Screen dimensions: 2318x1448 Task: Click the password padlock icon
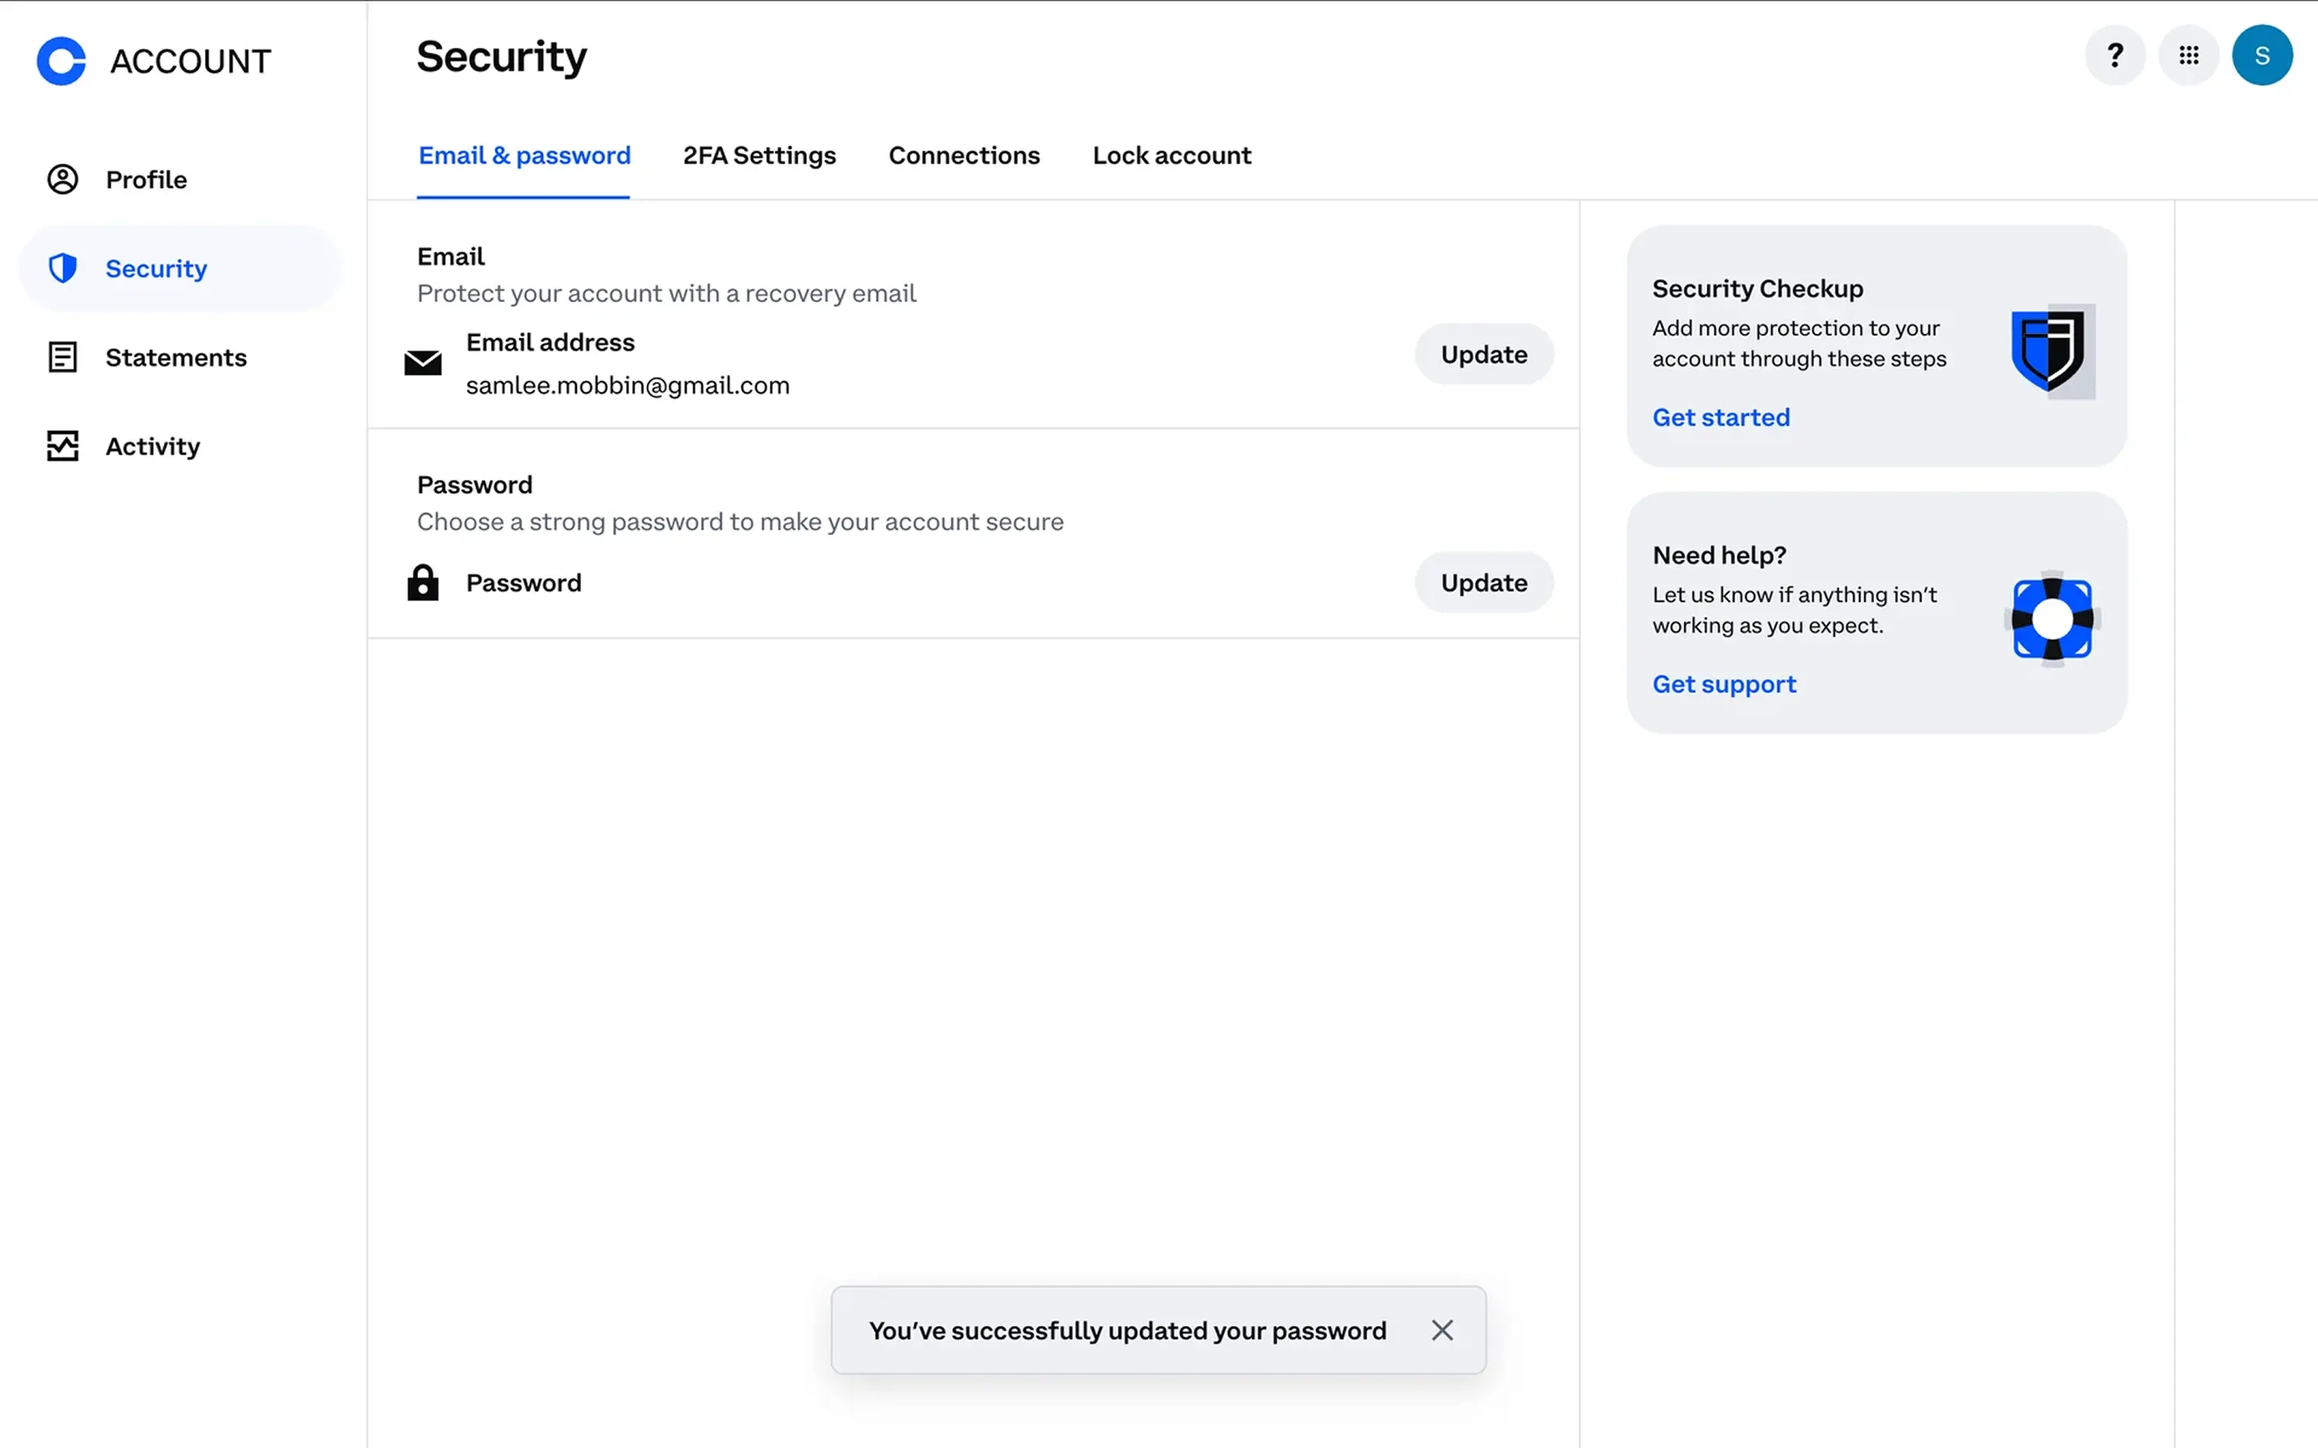tap(423, 583)
